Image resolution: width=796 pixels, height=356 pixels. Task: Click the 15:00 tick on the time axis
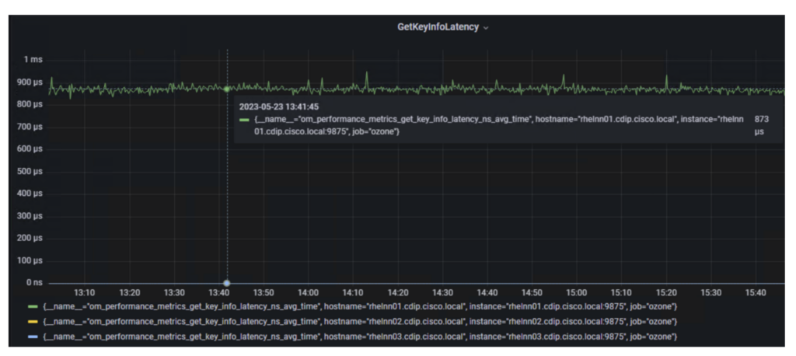click(x=577, y=293)
